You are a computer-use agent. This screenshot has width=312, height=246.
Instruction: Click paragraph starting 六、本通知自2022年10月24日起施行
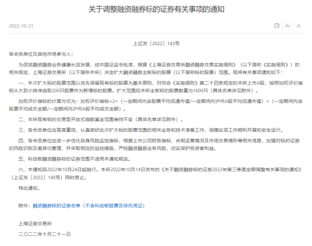point(156,173)
